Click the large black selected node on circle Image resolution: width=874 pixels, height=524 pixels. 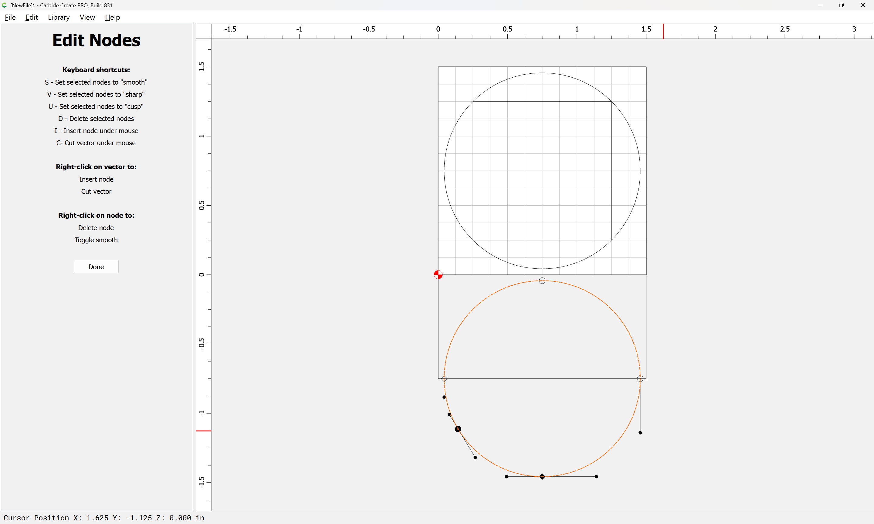point(458,429)
